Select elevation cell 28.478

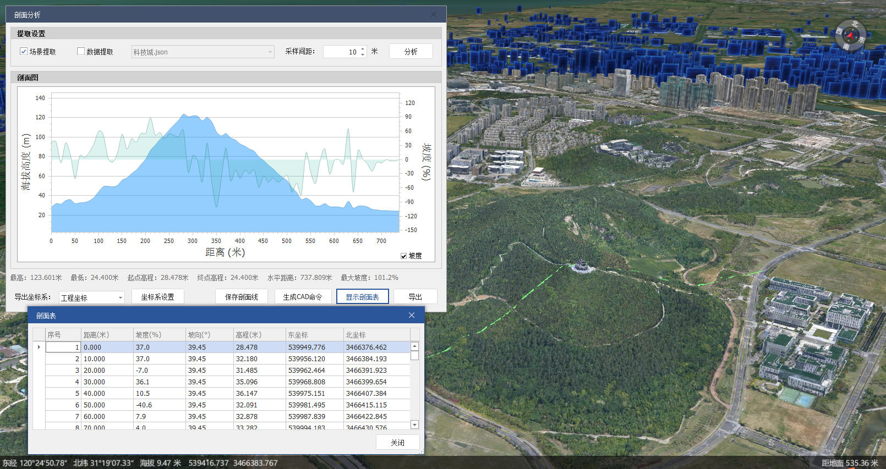coord(260,347)
